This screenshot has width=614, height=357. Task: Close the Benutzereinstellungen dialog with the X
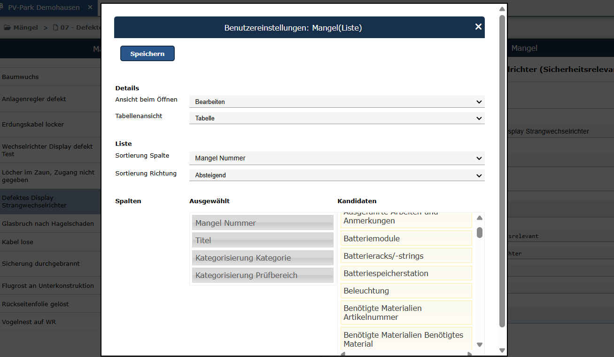point(478,27)
